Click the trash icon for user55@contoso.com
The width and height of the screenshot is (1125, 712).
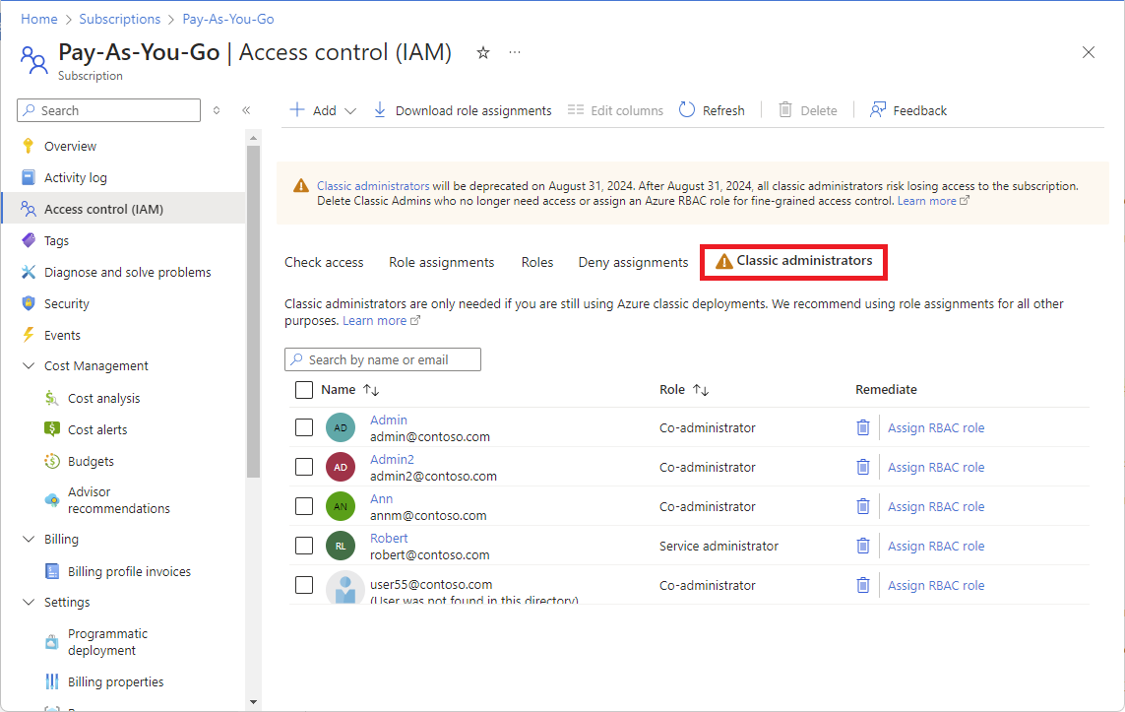pyautogui.click(x=863, y=586)
